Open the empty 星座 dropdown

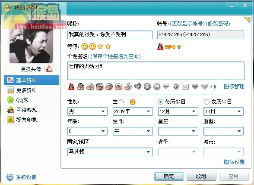pyautogui.click(x=178, y=131)
